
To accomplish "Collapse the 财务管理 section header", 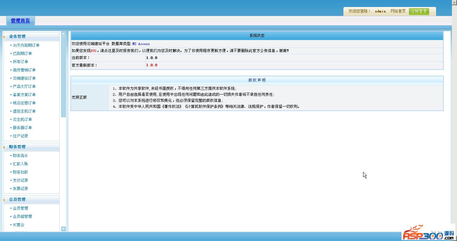I will click(17, 147).
